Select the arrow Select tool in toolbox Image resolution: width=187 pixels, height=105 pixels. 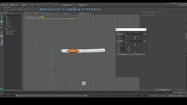[x=1, y=13]
